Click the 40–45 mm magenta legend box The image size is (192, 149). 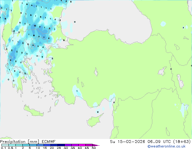coord(82,145)
